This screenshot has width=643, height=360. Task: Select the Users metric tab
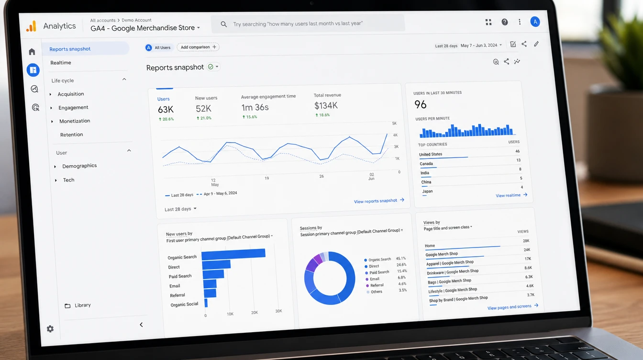[x=166, y=109]
